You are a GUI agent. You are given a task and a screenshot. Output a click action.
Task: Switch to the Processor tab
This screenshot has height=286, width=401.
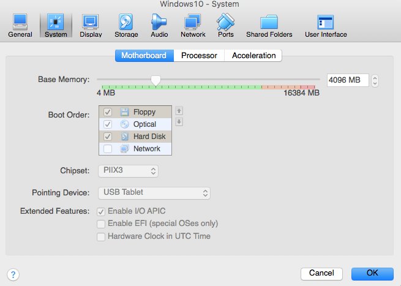[199, 56]
